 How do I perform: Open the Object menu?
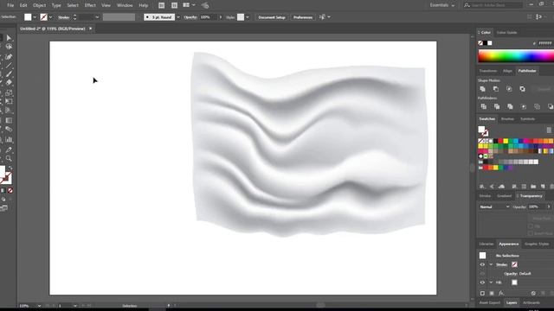39,5
